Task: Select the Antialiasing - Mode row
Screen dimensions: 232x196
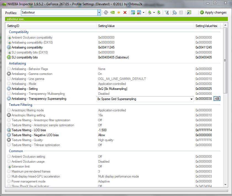Action: [x=113, y=84]
